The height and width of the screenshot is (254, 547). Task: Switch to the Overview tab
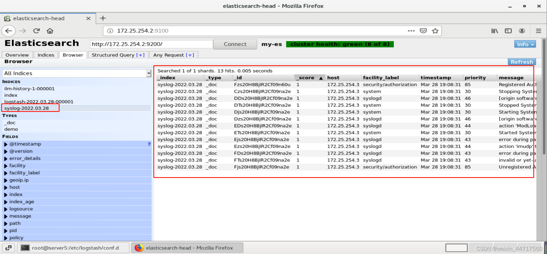[17, 55]
